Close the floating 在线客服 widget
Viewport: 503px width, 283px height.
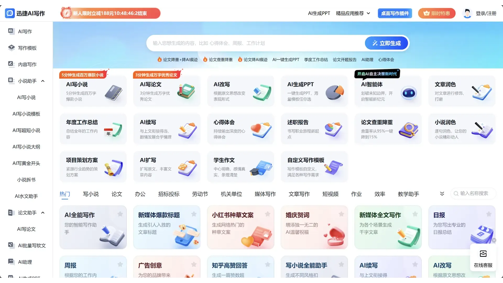[x=494, y=240]
